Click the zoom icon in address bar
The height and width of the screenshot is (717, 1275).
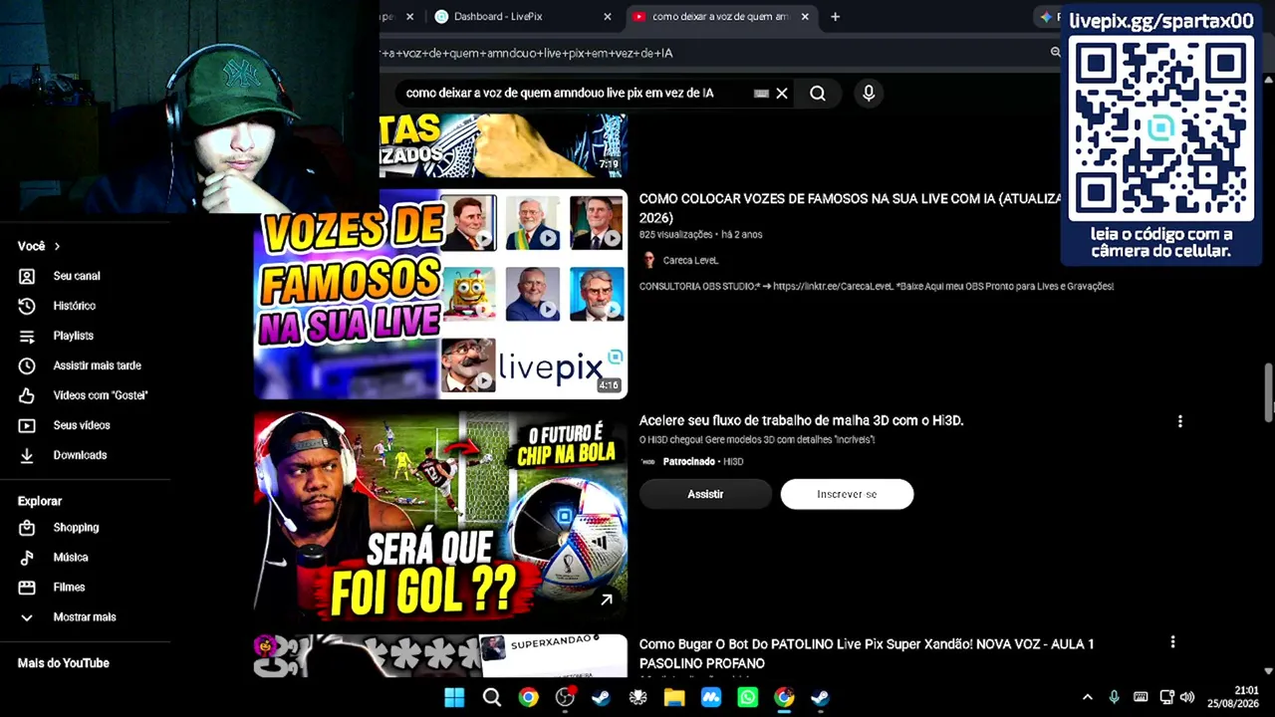(1055, 52)
